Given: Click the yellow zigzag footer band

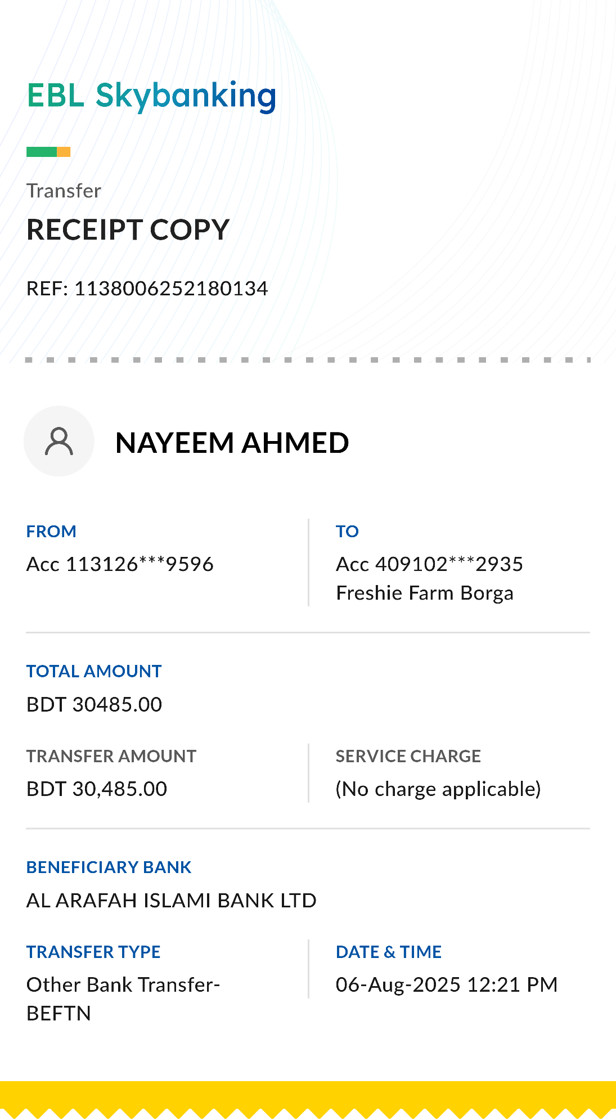Looking at the screenshot, I should [x=308, y=1100].
